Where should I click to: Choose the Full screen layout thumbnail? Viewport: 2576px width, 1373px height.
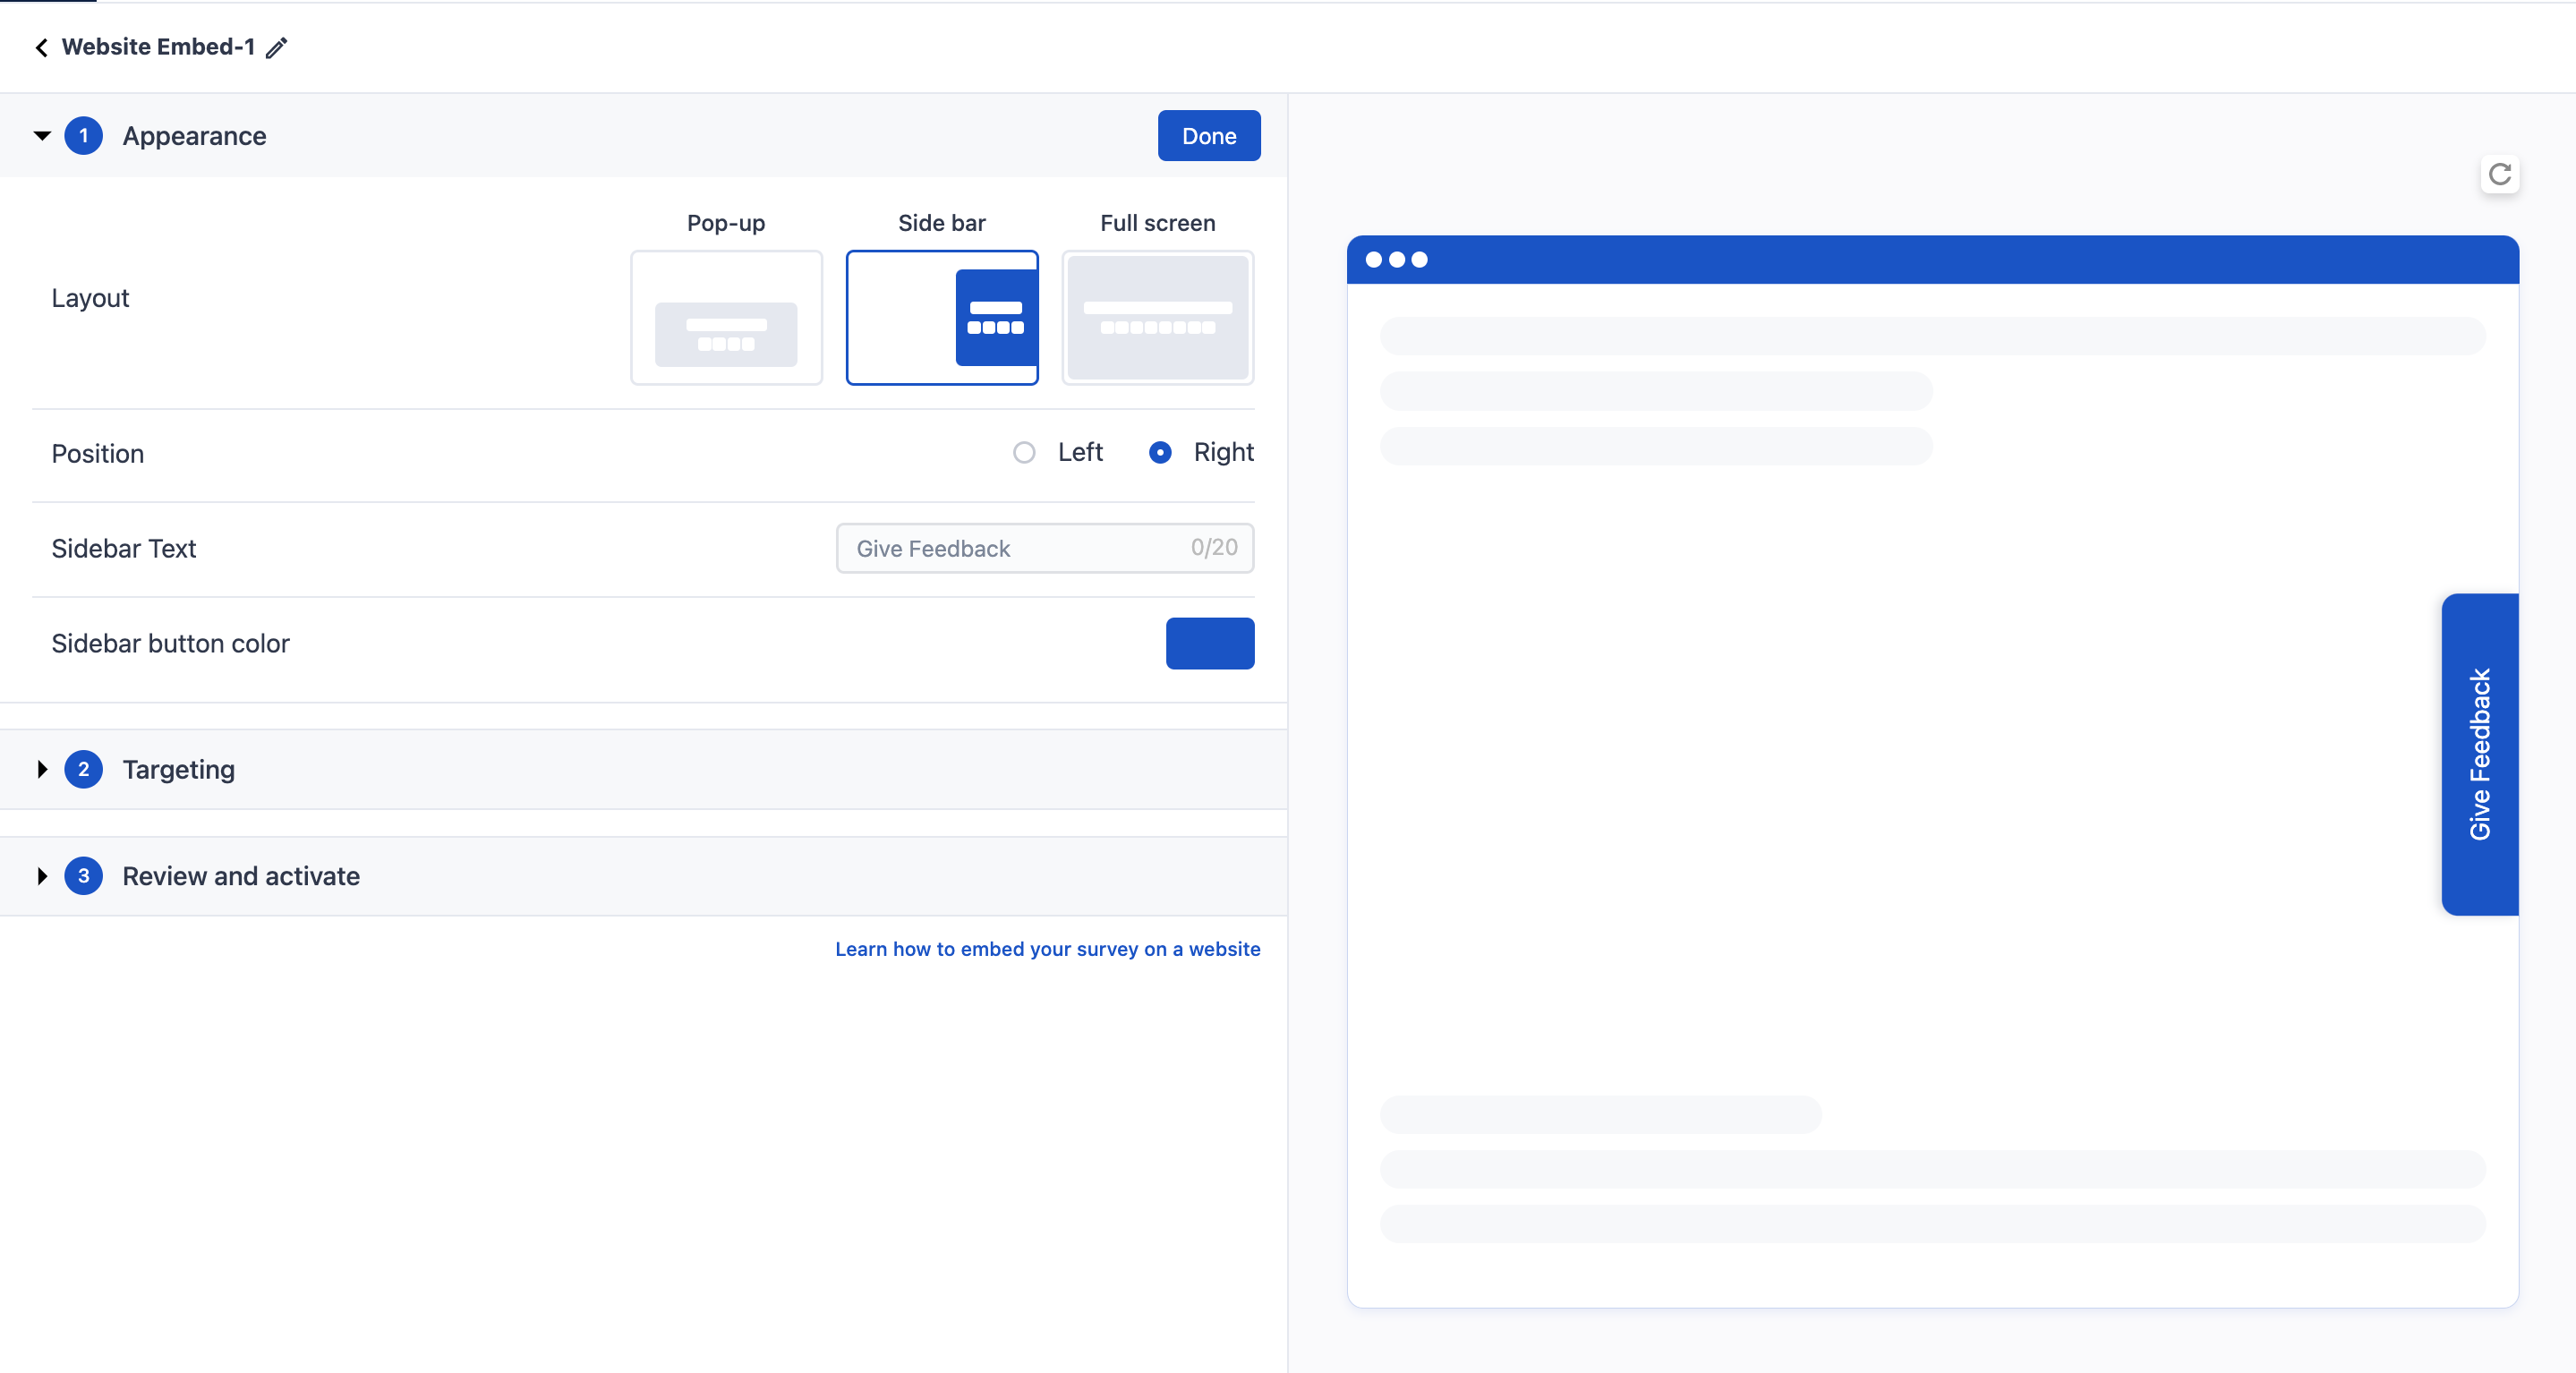click(x=1158, y=317)
